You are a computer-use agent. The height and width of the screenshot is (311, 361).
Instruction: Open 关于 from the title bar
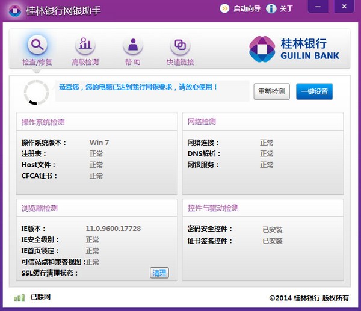pyautogui.click(x=286, y=9)
